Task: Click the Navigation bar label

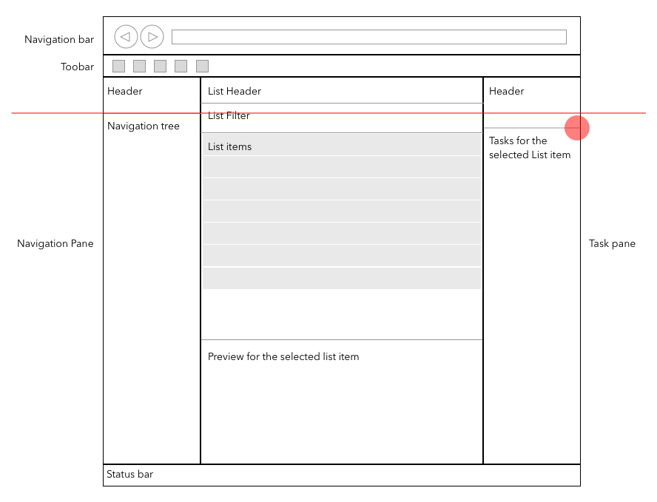Action: click(59, 39)
